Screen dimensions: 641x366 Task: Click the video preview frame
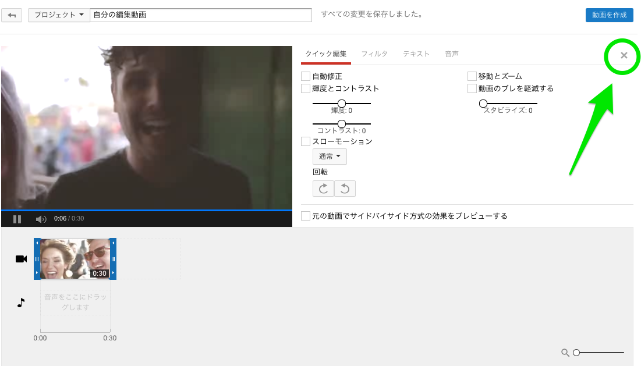146,128
